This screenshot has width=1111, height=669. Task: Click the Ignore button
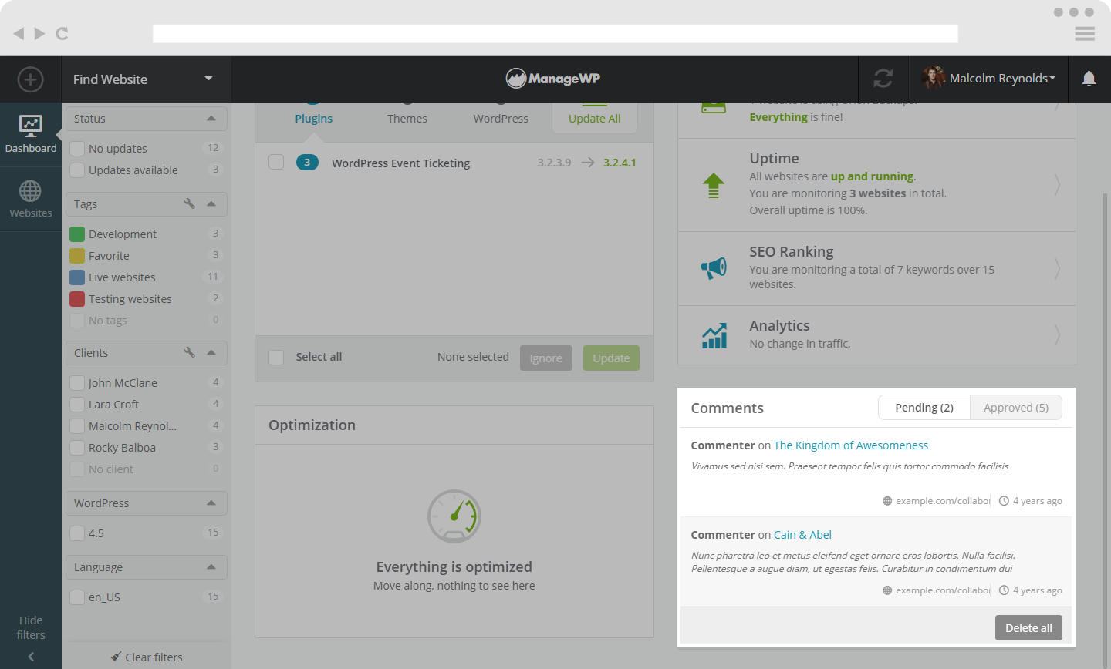[546, 358]
